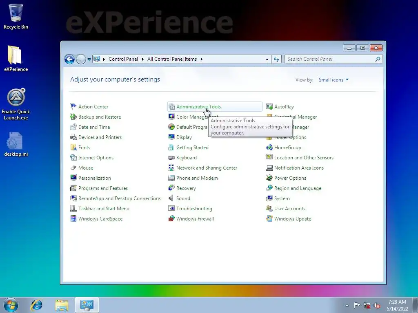418x313 pixels.
Task: Click the Mouse icon
Action: [73, 168]
